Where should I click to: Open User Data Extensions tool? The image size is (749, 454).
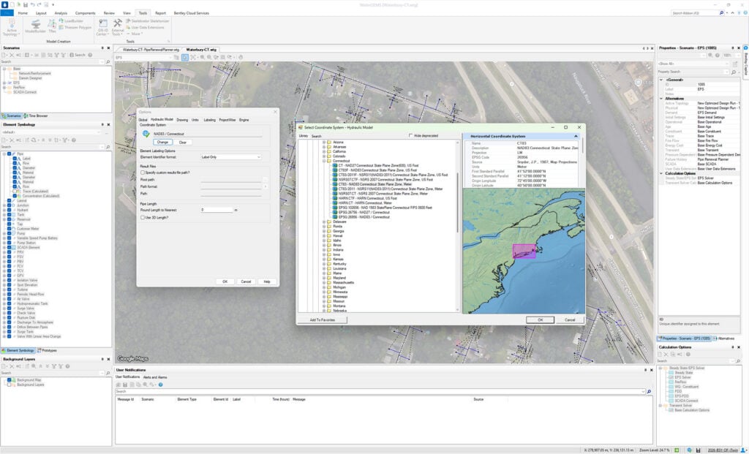[x=145, y=28]
